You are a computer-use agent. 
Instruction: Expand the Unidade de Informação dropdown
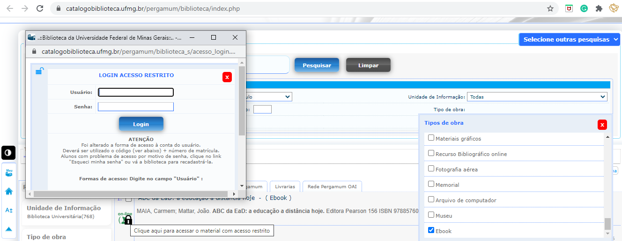click(x=537, y=97)
